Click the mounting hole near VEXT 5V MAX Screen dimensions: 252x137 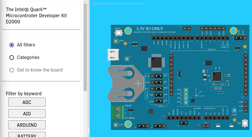click(x=128, y=124)
